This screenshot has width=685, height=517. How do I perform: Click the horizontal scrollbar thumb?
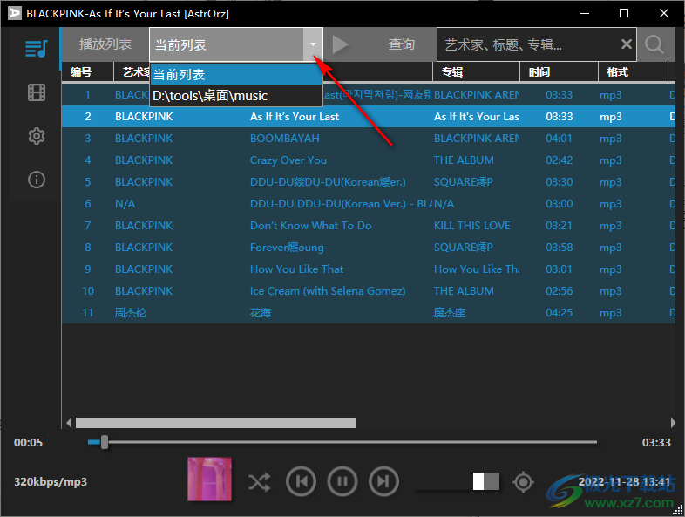(x=215, y=423)
